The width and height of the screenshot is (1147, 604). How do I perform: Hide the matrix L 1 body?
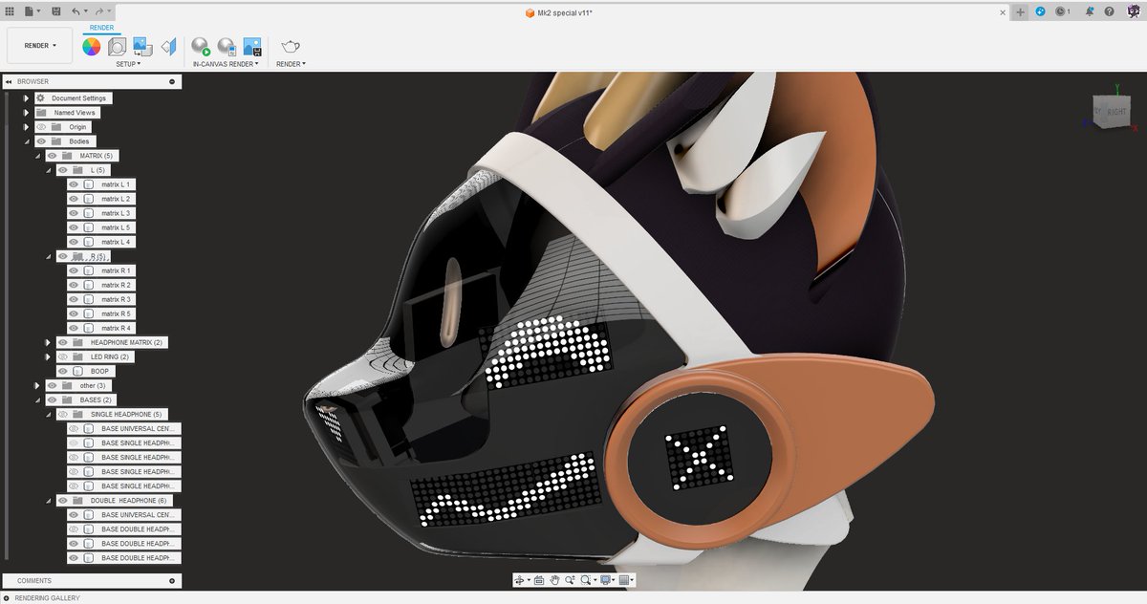click(x=74, y=184)
